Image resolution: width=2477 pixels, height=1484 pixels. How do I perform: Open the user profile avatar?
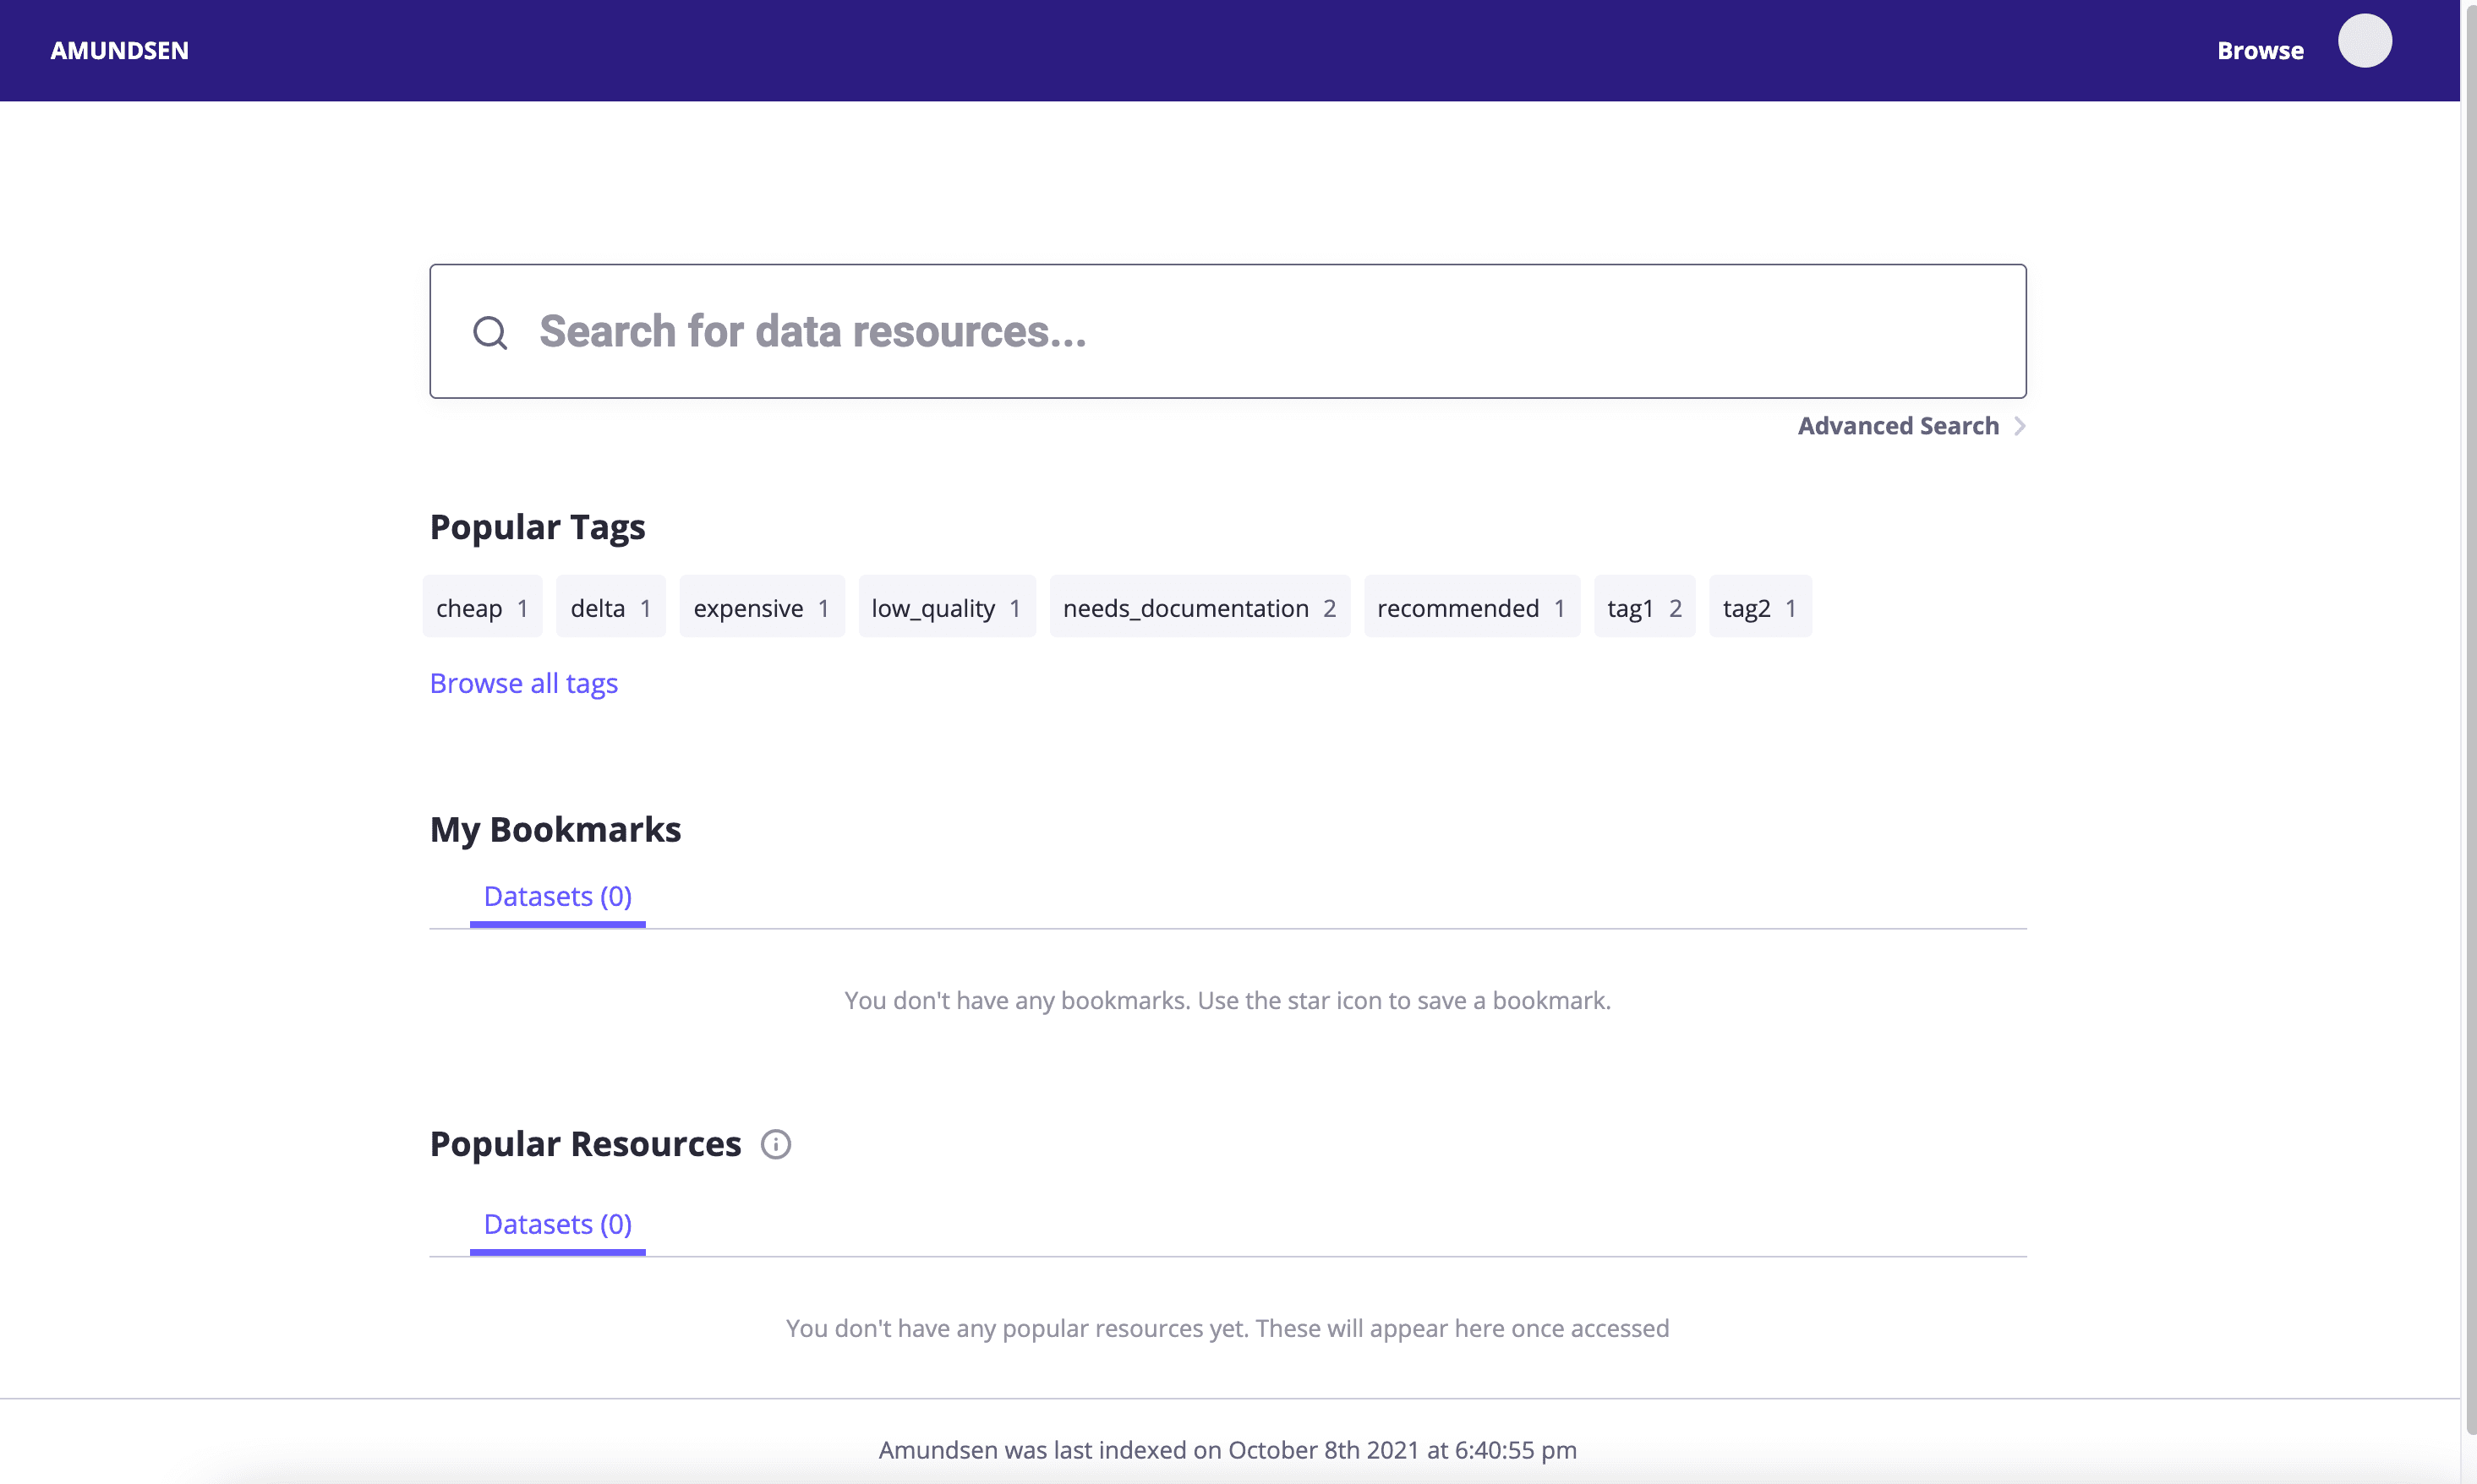(2364, 41)
